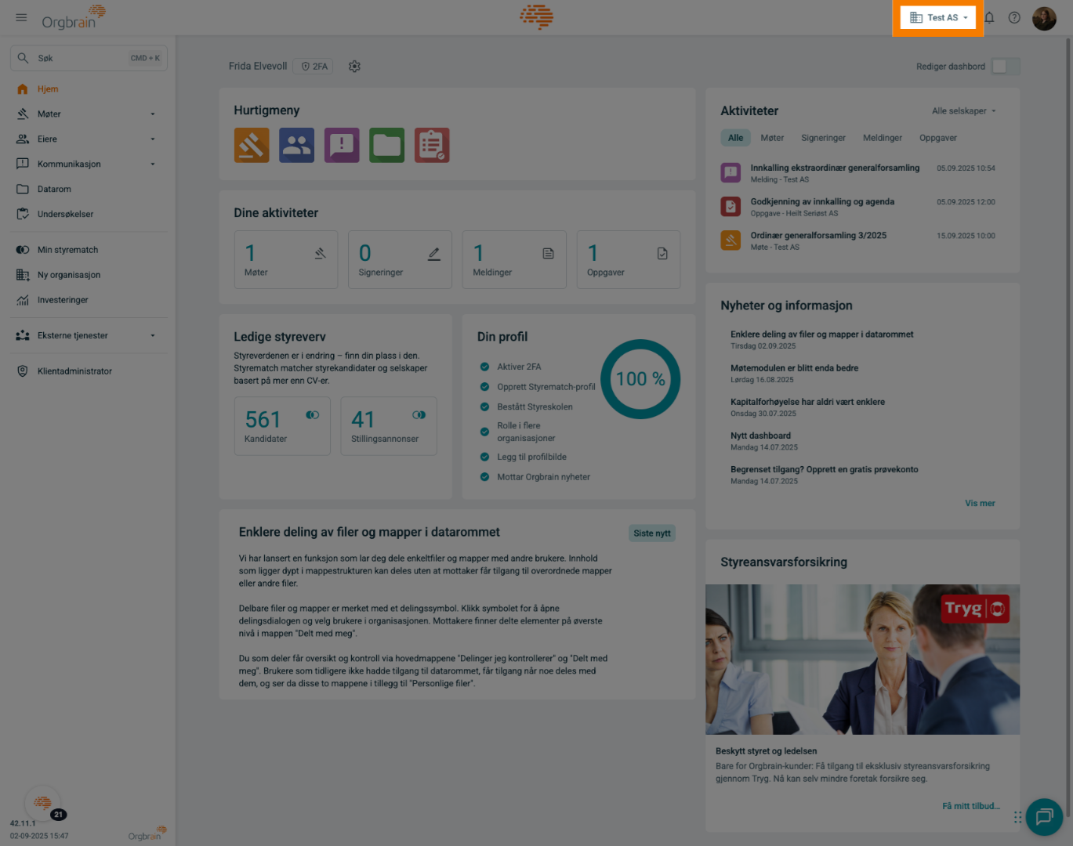Expand the Eiere sidebar submenu

click(153, 139)
